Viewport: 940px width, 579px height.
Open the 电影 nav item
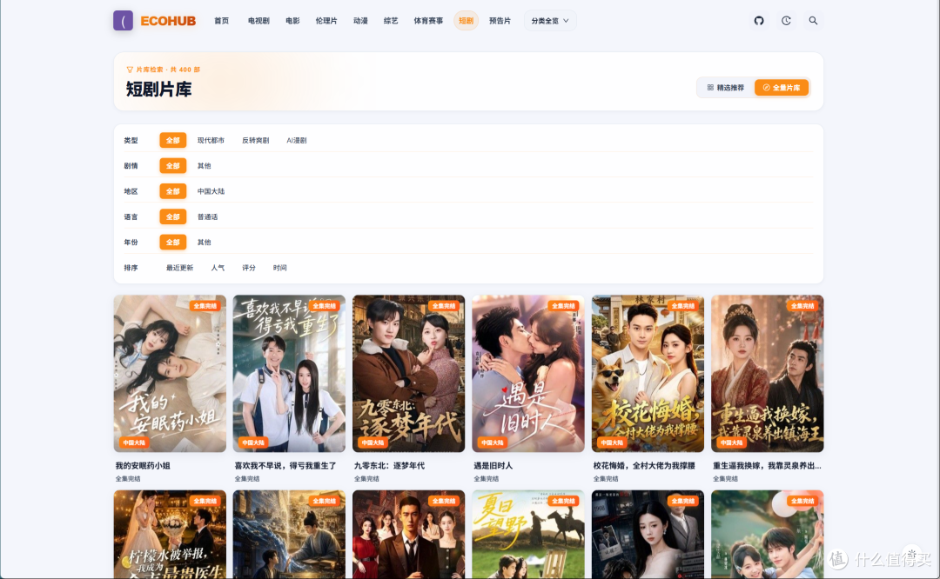292,20
